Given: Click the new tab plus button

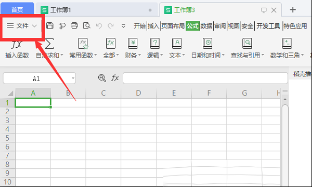Looking at the screenshot, I should (x=293, y=9).
